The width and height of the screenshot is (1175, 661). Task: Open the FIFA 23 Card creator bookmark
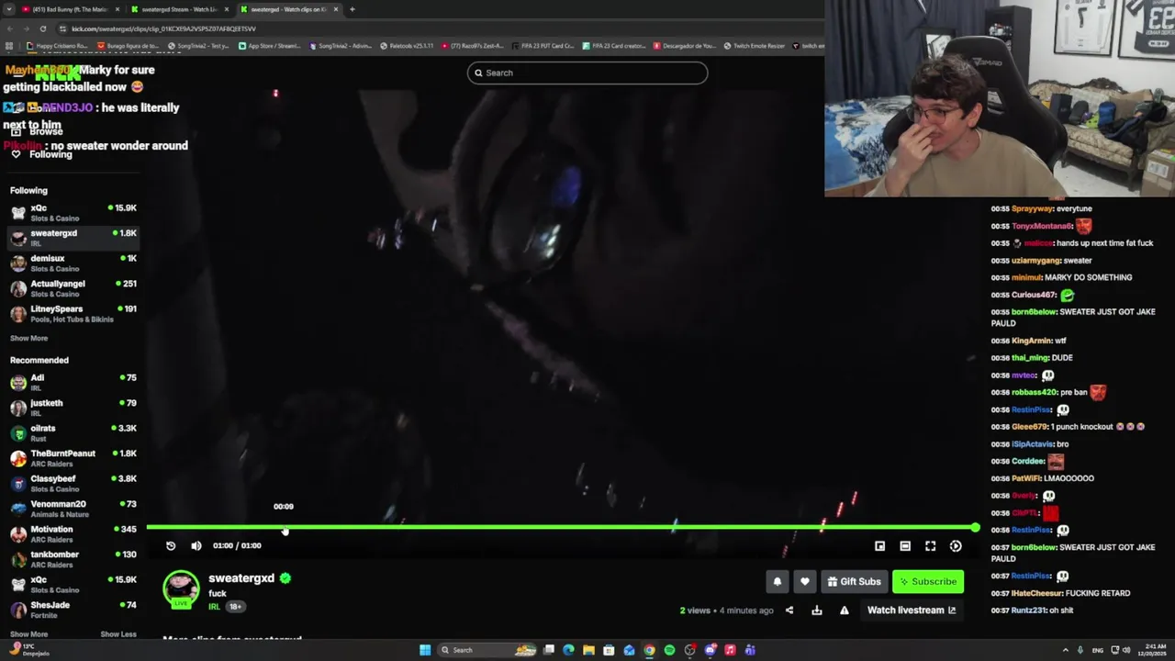[616, 46]
